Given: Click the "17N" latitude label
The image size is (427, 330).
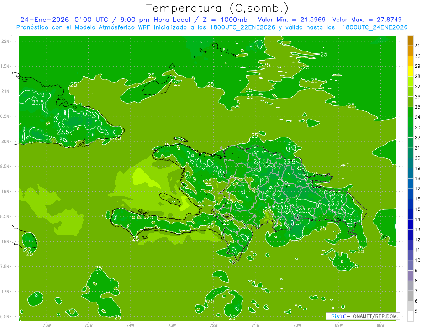Looking at the screenshot, I should point(5,292).
